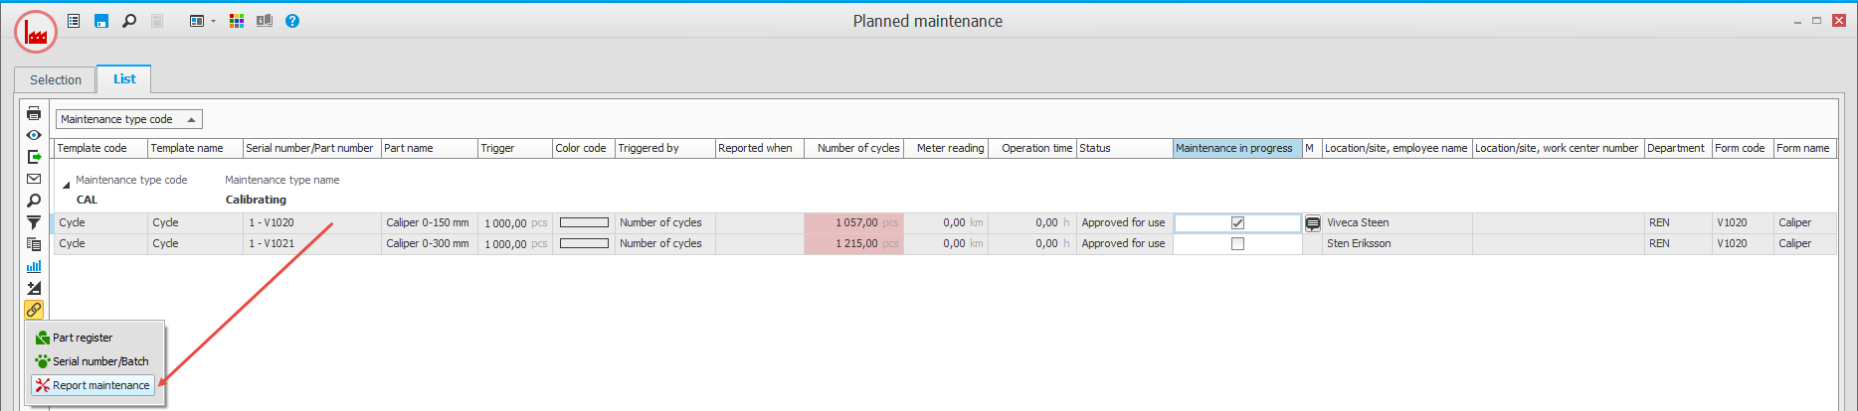Select Part register in the link menu
The image size is (1858, 411).
coord(83,338)
